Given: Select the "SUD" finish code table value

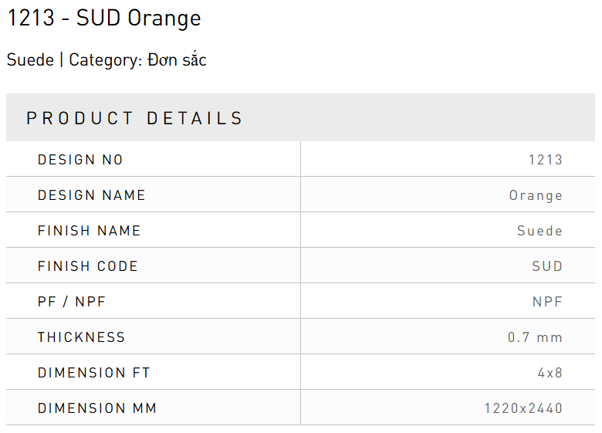Looking at the screenshot, I should pos(547,266).
